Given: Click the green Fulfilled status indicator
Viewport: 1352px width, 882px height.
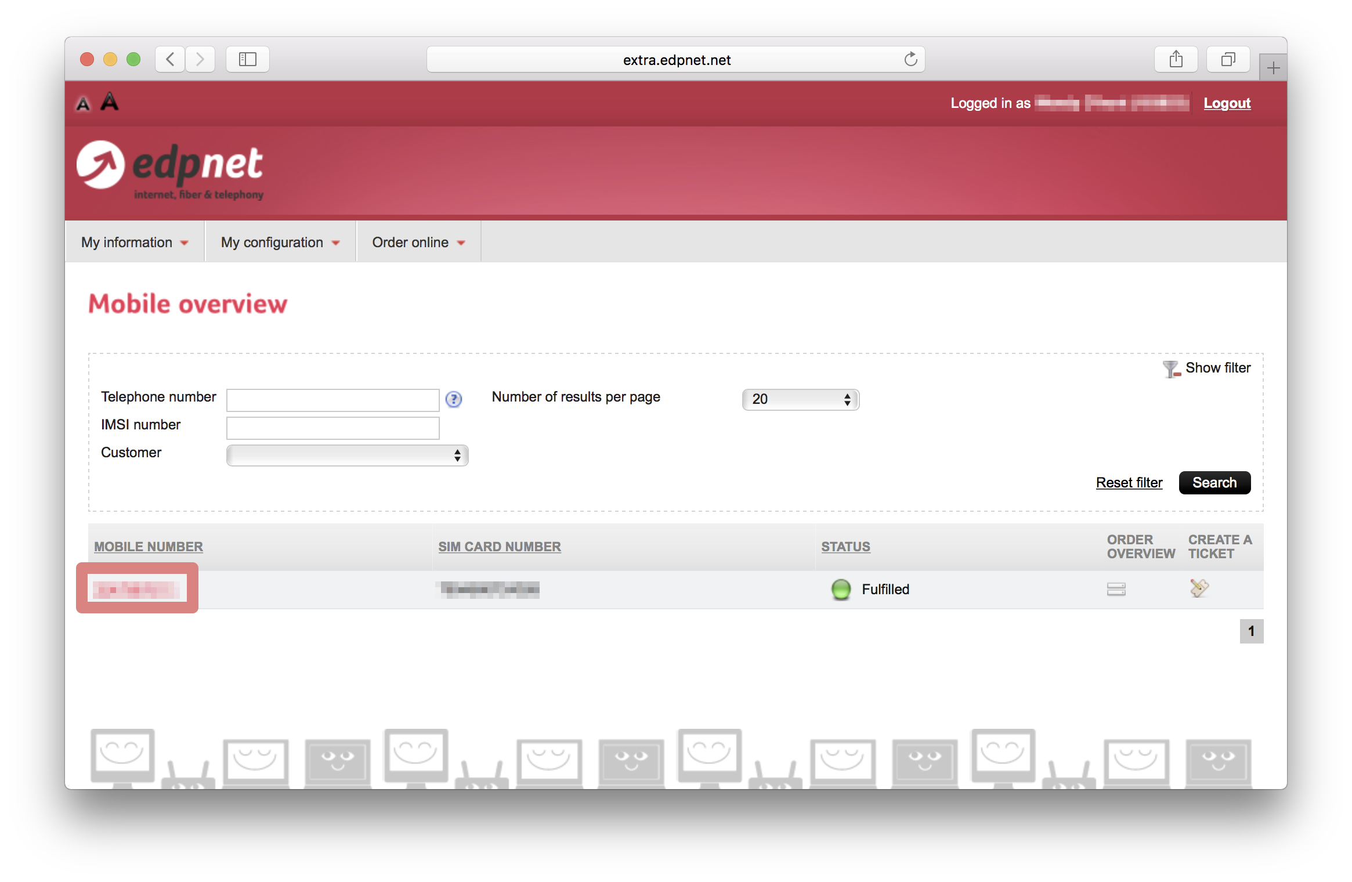Looking at the screenshot, I should click(x=841, y=589).
